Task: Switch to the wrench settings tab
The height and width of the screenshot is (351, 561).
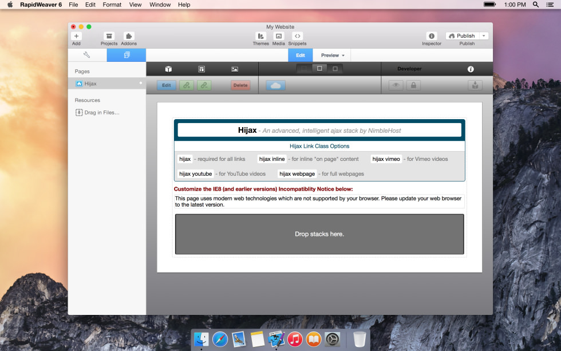Action: pos(87,55)
